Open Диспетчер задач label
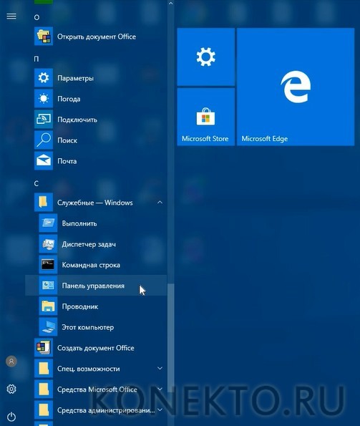Image resolution: width=360 pixels, height=426 pixels. coord(89,244)
